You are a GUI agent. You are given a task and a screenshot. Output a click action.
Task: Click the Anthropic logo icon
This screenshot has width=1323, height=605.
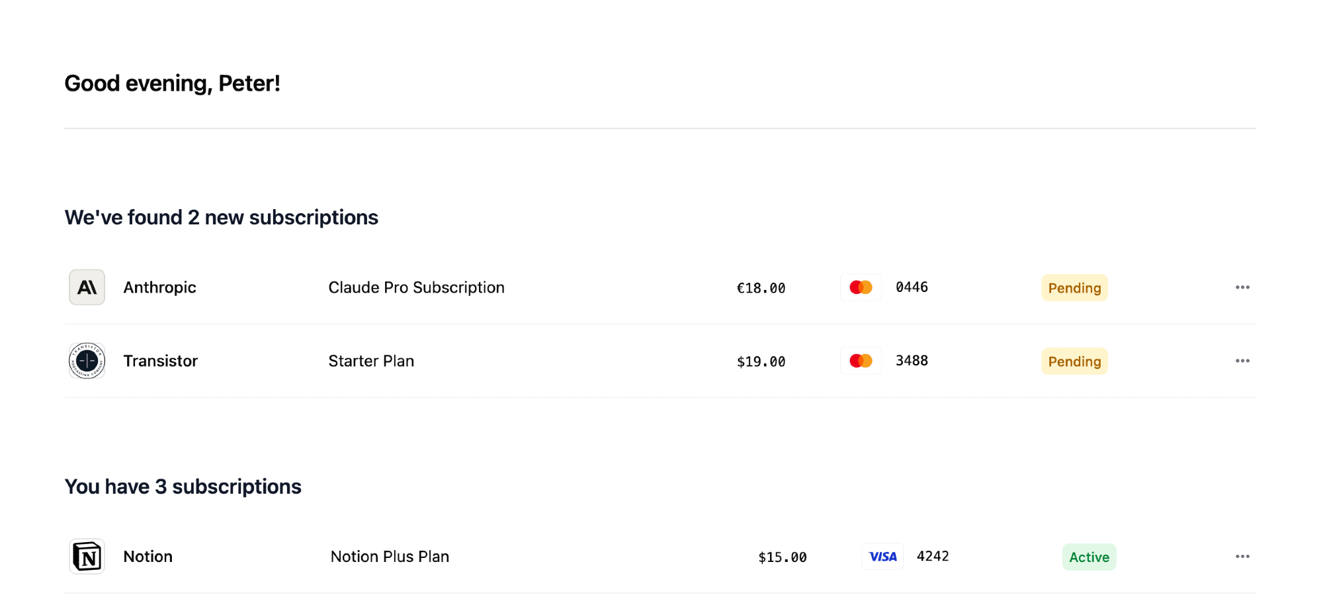[x=87, y=287]
